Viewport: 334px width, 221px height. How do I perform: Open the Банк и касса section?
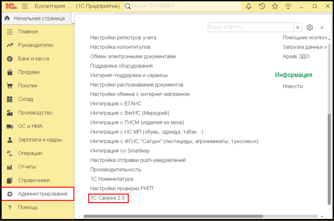(33, 59)
